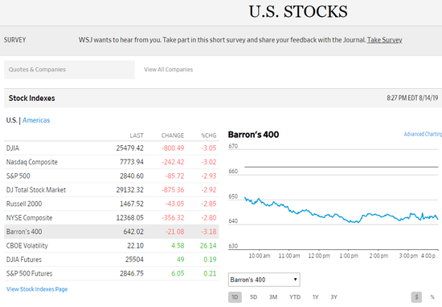Click the CBOE Volatility %CHG 26.14
Viewport: 442px width, 307px height.
208,245
